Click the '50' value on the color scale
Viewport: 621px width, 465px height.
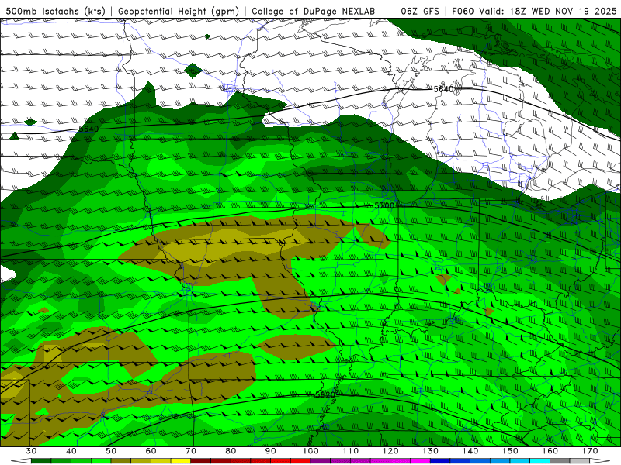(111, 451)
